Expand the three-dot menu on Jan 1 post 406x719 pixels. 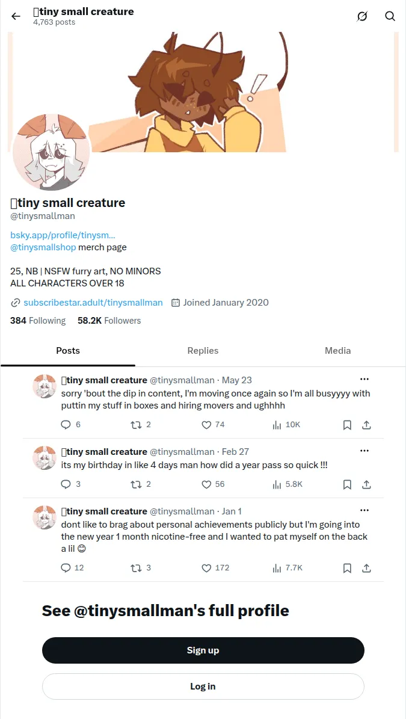(364, 510)
